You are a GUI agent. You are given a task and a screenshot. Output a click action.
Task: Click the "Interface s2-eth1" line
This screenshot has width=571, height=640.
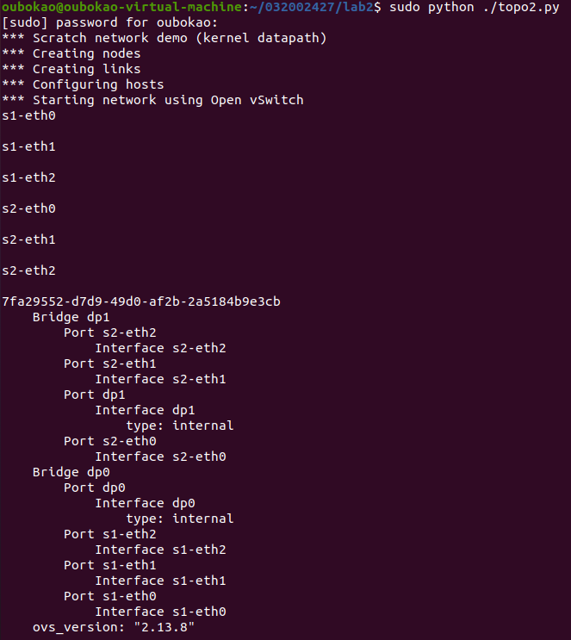160,379
